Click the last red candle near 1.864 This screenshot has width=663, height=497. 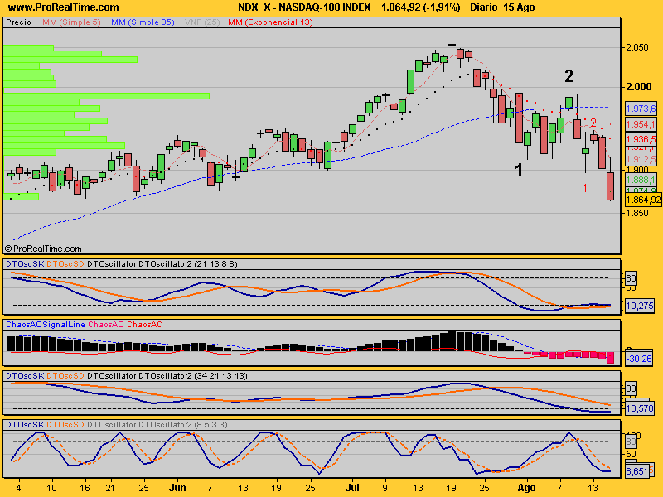click(x=611, y=186)
